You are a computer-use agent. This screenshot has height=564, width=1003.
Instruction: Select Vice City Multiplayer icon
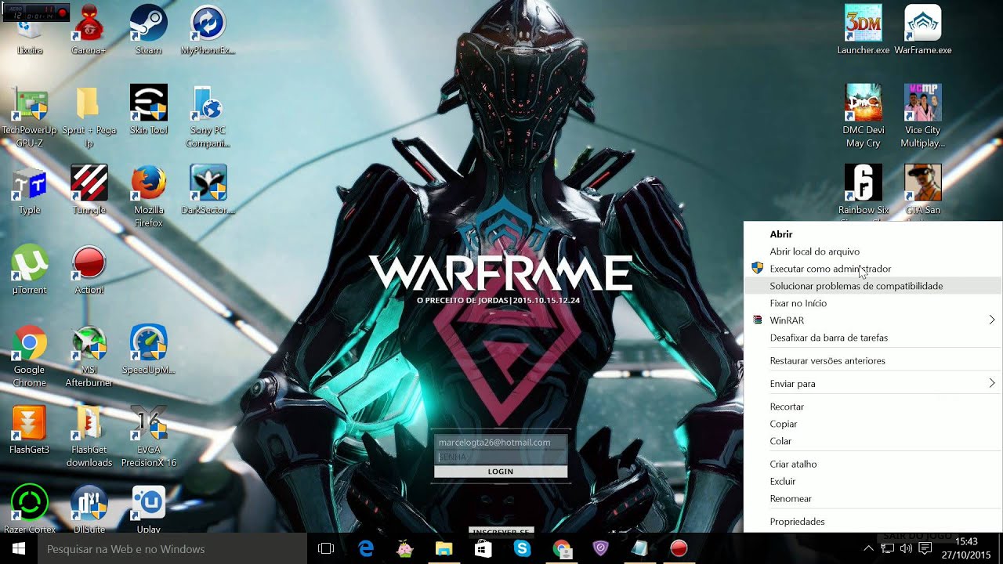[x=923, y=117]
